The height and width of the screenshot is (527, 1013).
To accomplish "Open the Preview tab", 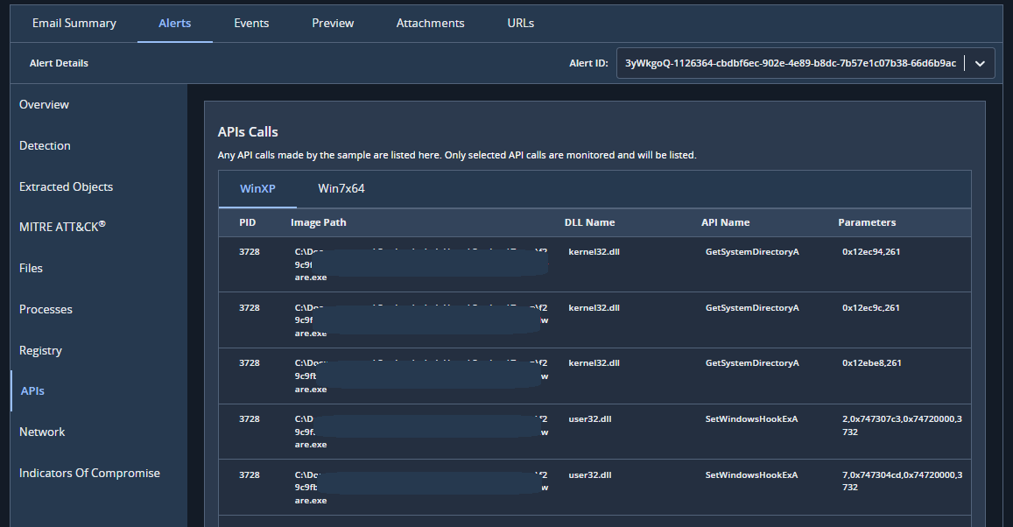I will coord(333,24).
